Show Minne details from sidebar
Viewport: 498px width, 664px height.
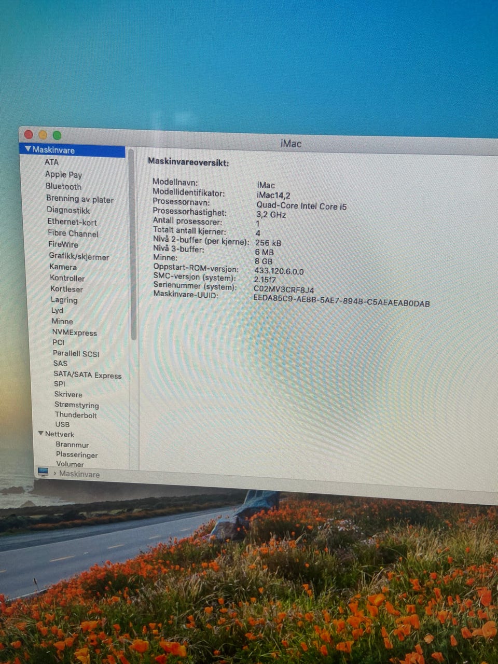point(62,321)
